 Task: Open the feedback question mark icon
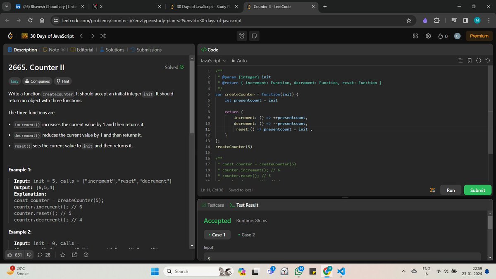(x=86, y=255)
